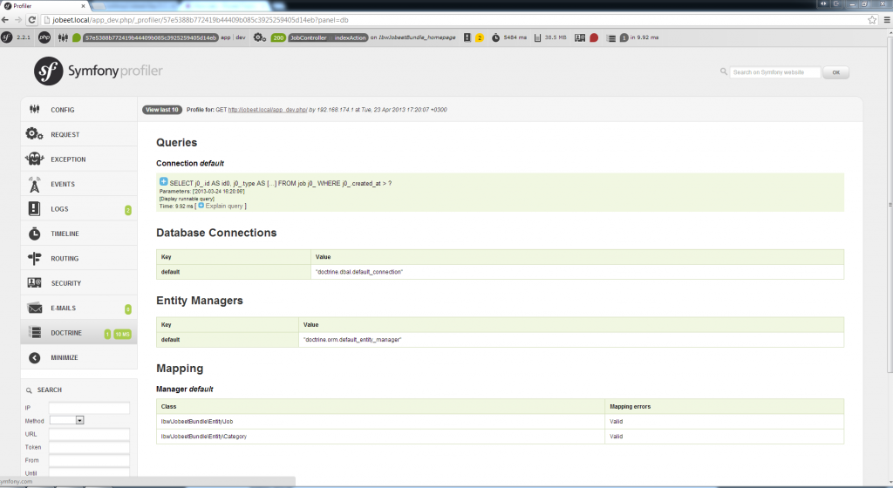Open the Logs panel from the sidebar
Screen dimensions: 893x488
78,209
